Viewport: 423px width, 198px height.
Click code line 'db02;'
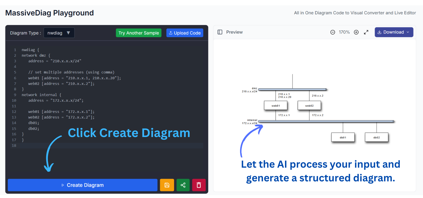[x=34, y=129]
